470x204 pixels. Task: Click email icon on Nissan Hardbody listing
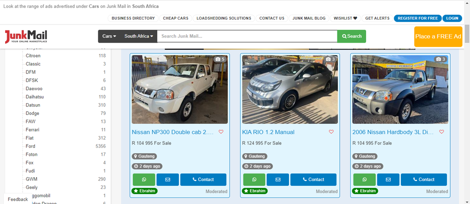pos(388,180)
